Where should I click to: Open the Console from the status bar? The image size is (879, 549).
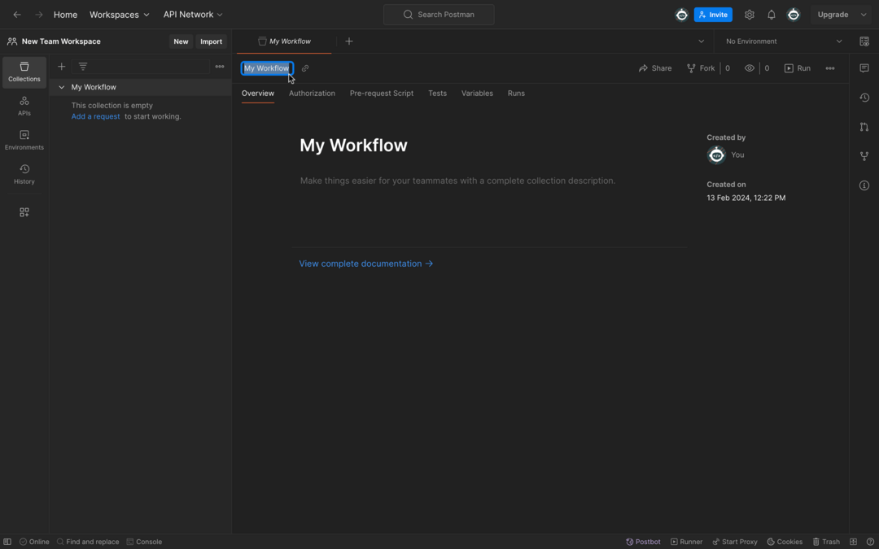[x=144, y=542]
